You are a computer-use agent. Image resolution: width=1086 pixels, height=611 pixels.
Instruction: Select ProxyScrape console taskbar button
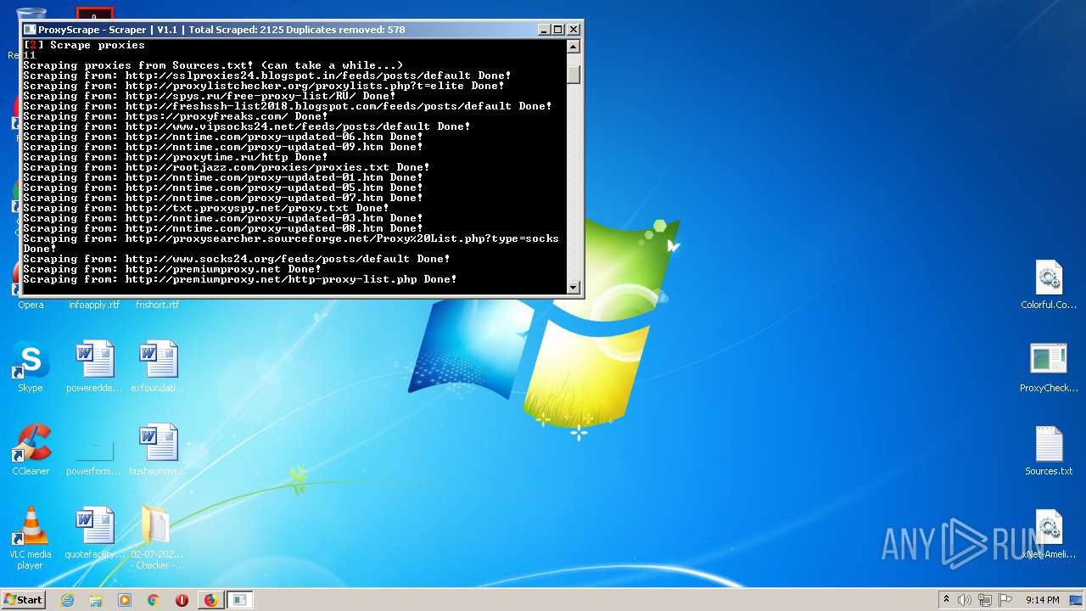240,600
